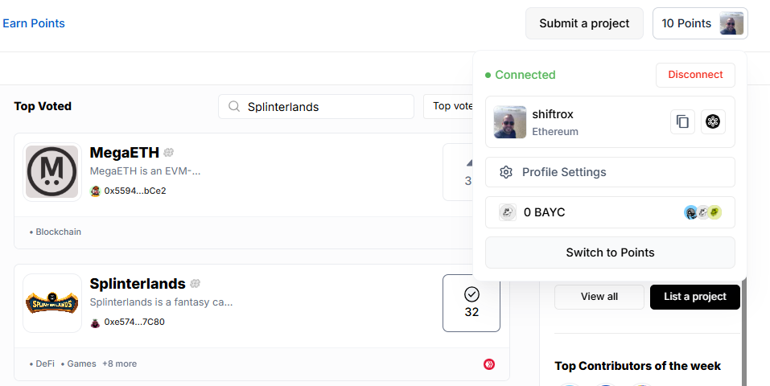Open Profile Settings menu entry

click(x=610, y=172)
